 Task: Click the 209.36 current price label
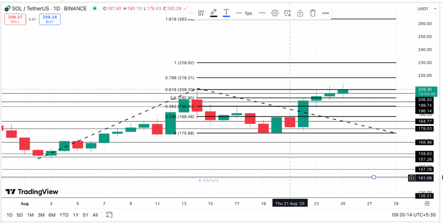pos(426,91)
